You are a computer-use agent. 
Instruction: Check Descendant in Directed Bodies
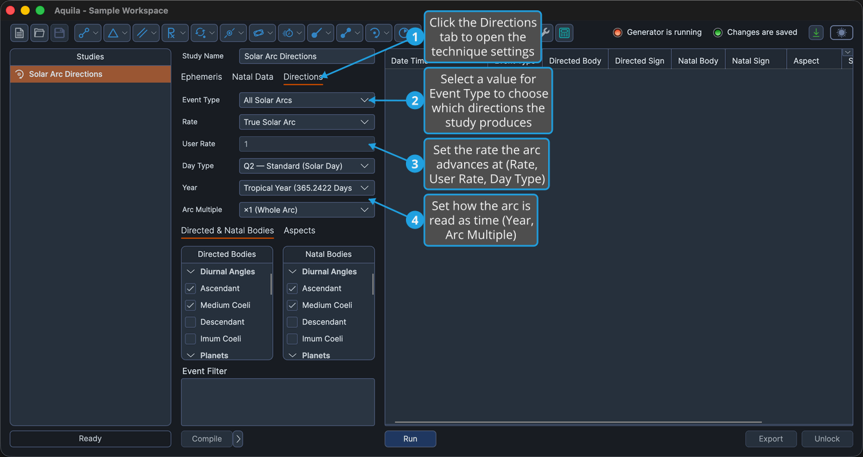click(191, 322)
